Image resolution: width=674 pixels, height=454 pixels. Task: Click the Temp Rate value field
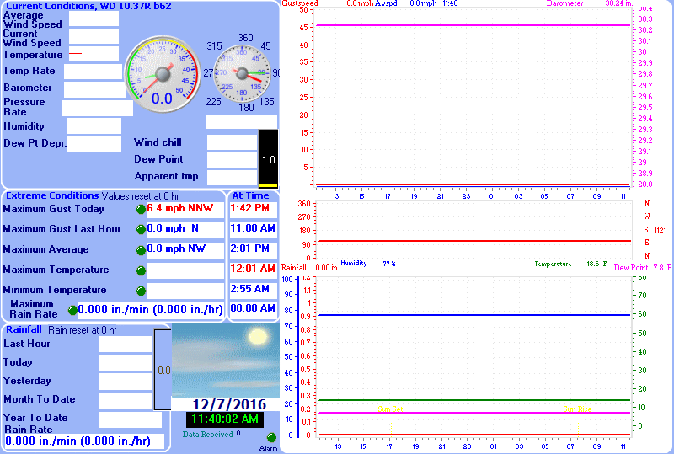pos(93,72)
